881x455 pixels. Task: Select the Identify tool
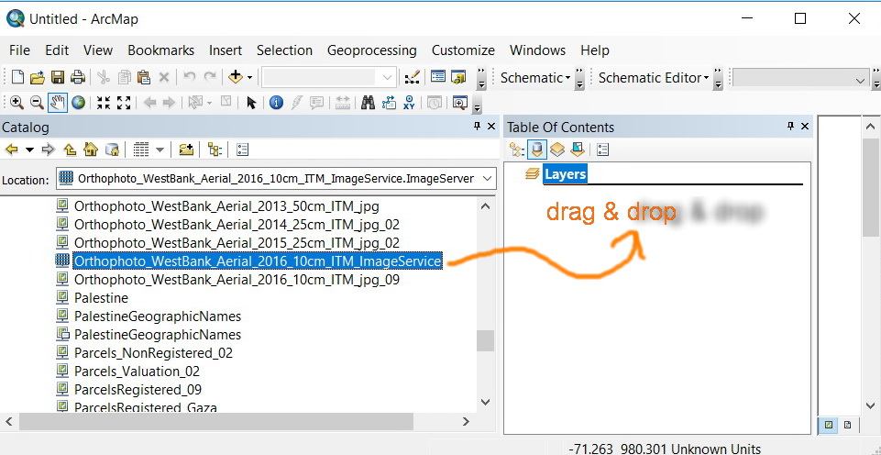(x=276, y=103)
